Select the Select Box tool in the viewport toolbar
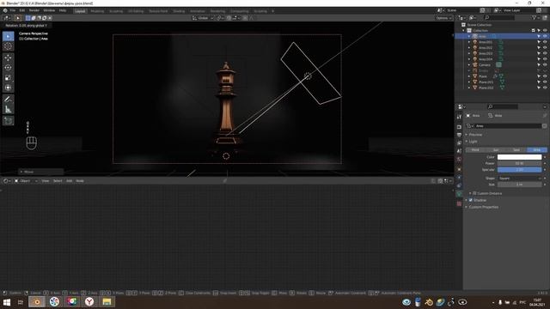Viewport: 550px width, 309px height. pyautogui.click(x=8, y=36)
